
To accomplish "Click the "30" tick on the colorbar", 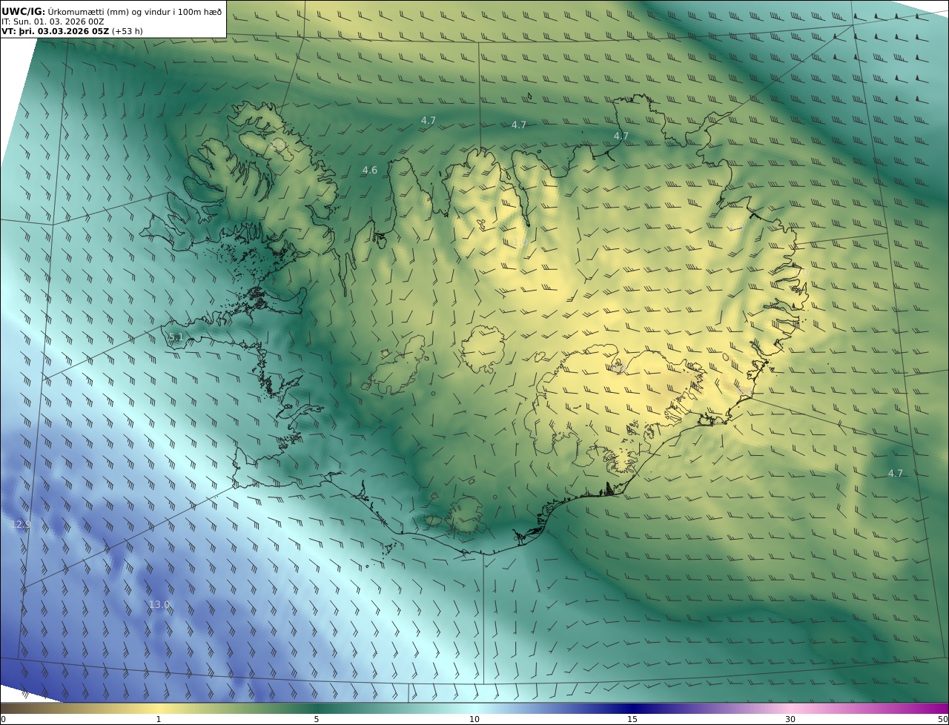I will (790, 719).
